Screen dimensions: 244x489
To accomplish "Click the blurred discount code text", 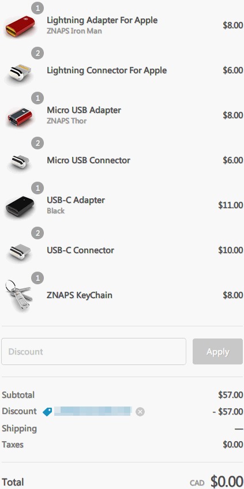I will (x=93, y=411).
